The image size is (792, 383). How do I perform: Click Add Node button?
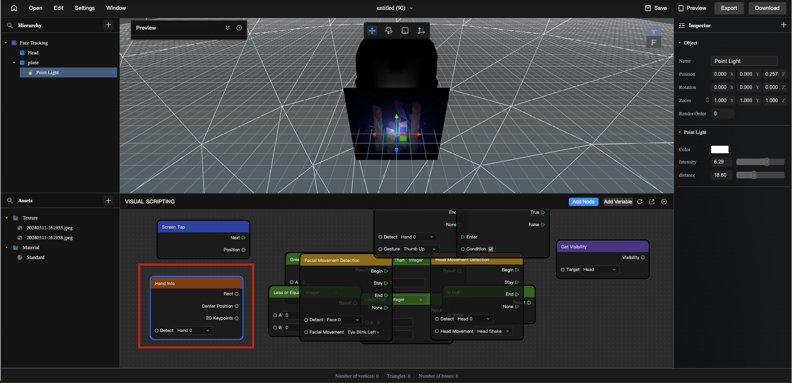[x=583, y=201]
